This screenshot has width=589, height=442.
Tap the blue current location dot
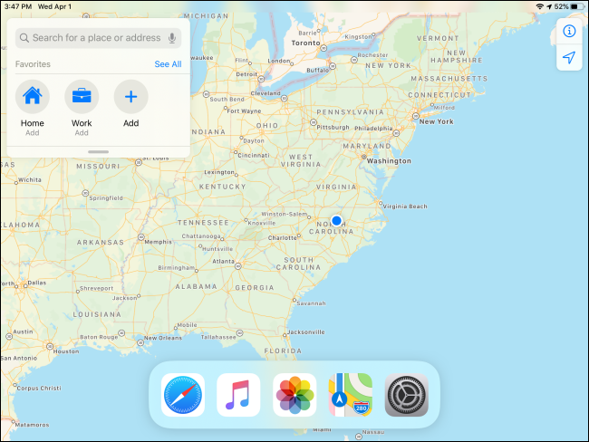pos(336,220)
